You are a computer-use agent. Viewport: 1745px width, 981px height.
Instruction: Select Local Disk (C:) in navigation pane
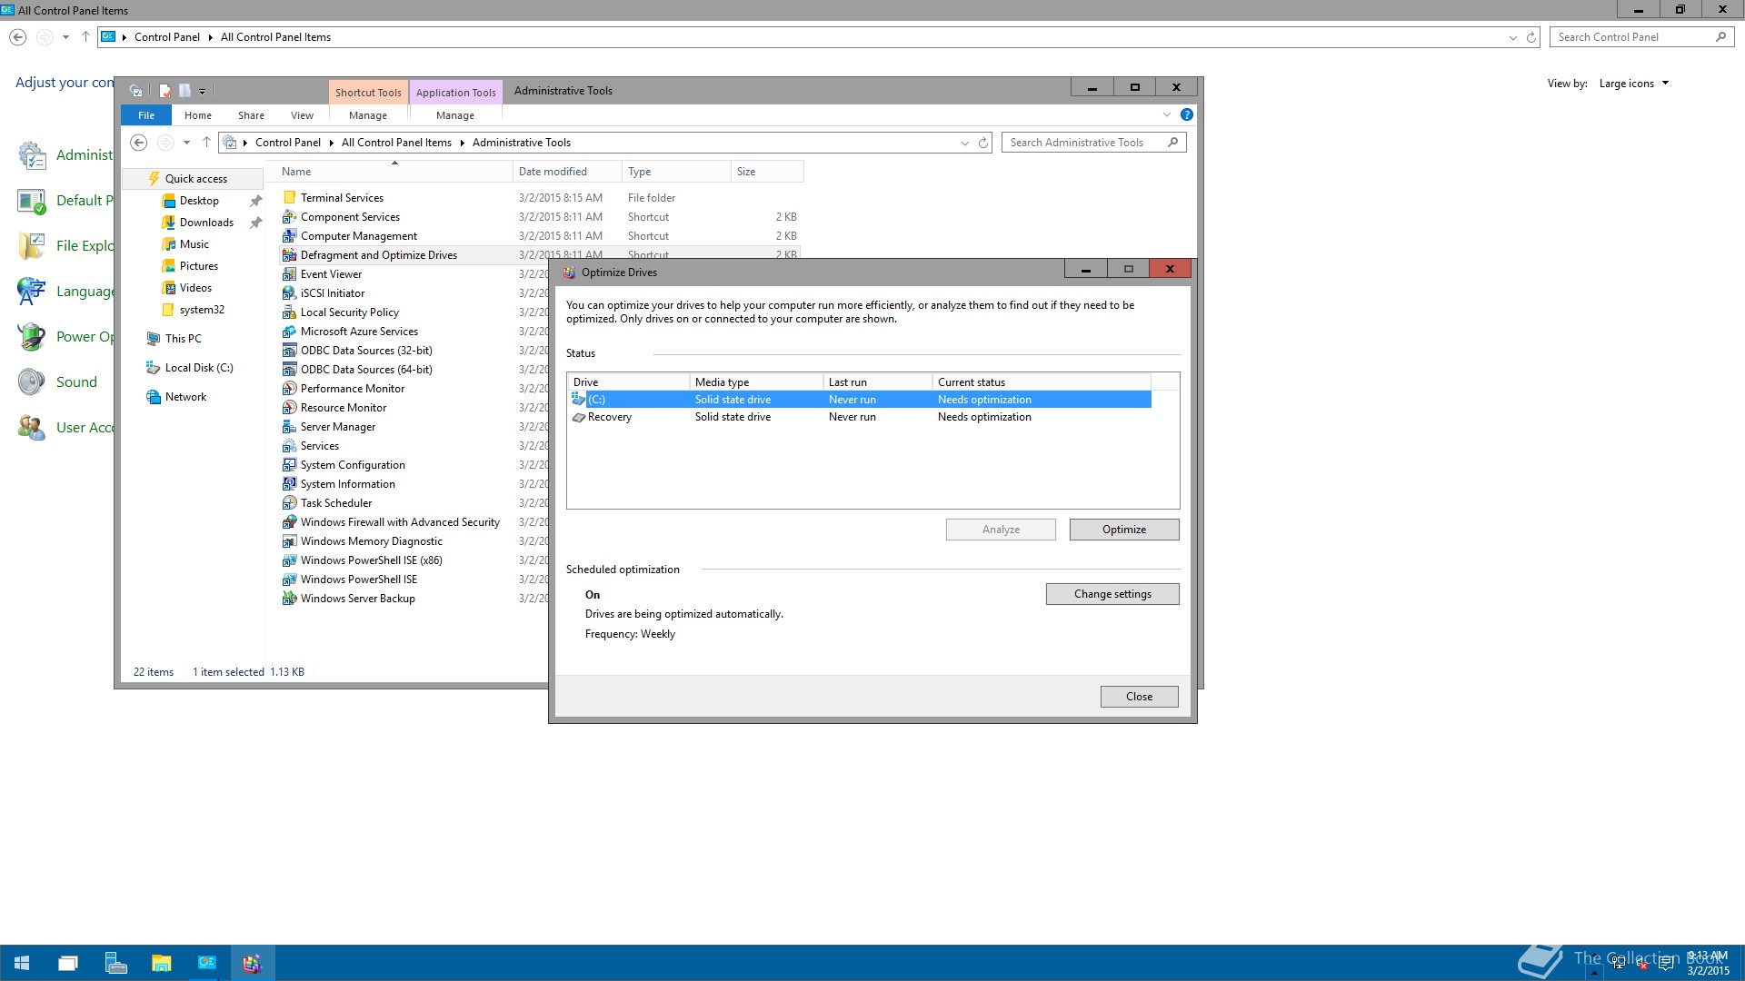(199, 368)
